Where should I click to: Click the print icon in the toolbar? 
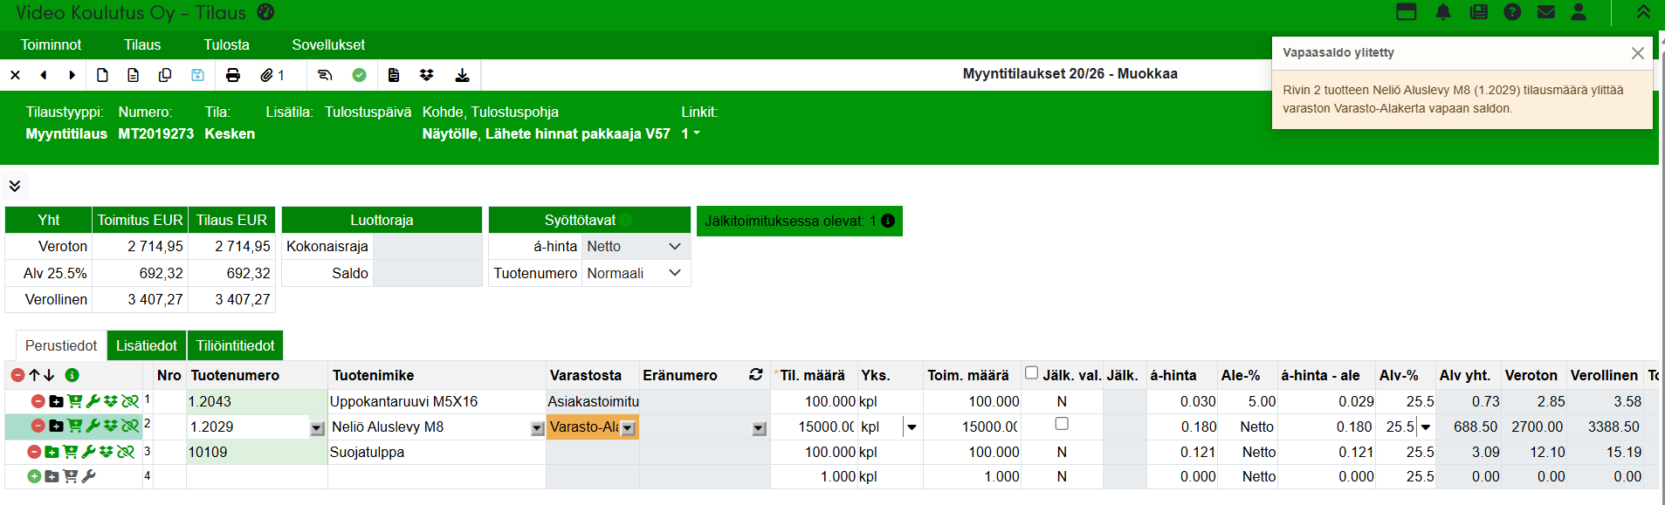[x=232, y=75]
